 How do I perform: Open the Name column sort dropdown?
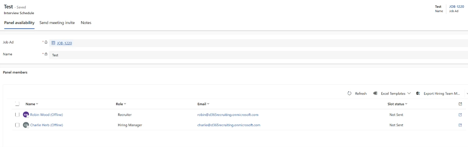(x=32, y=104)
